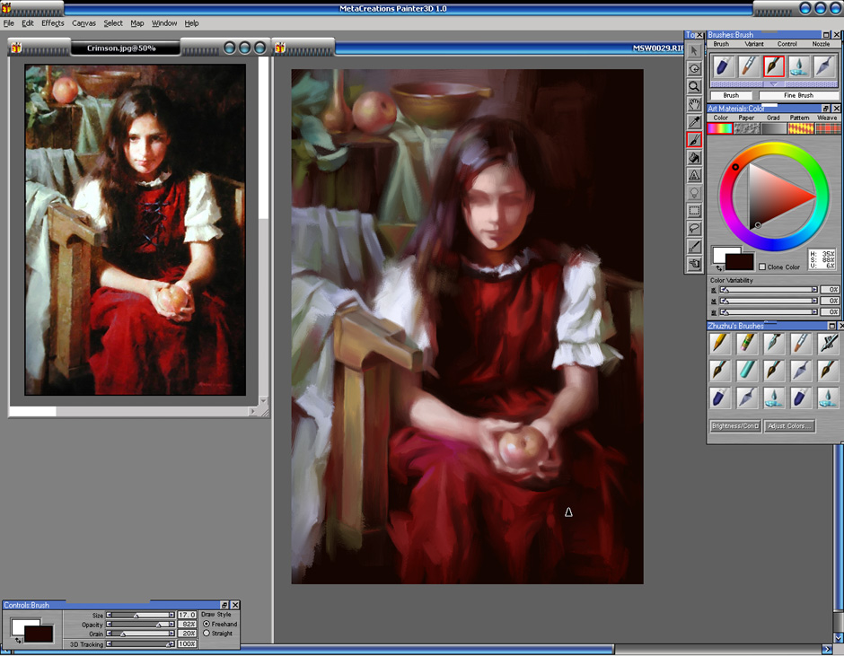Image resolution: width=844 pixels, height=656 pixels.
Task: Select the eyedropper tool
Action: [694, 122]
